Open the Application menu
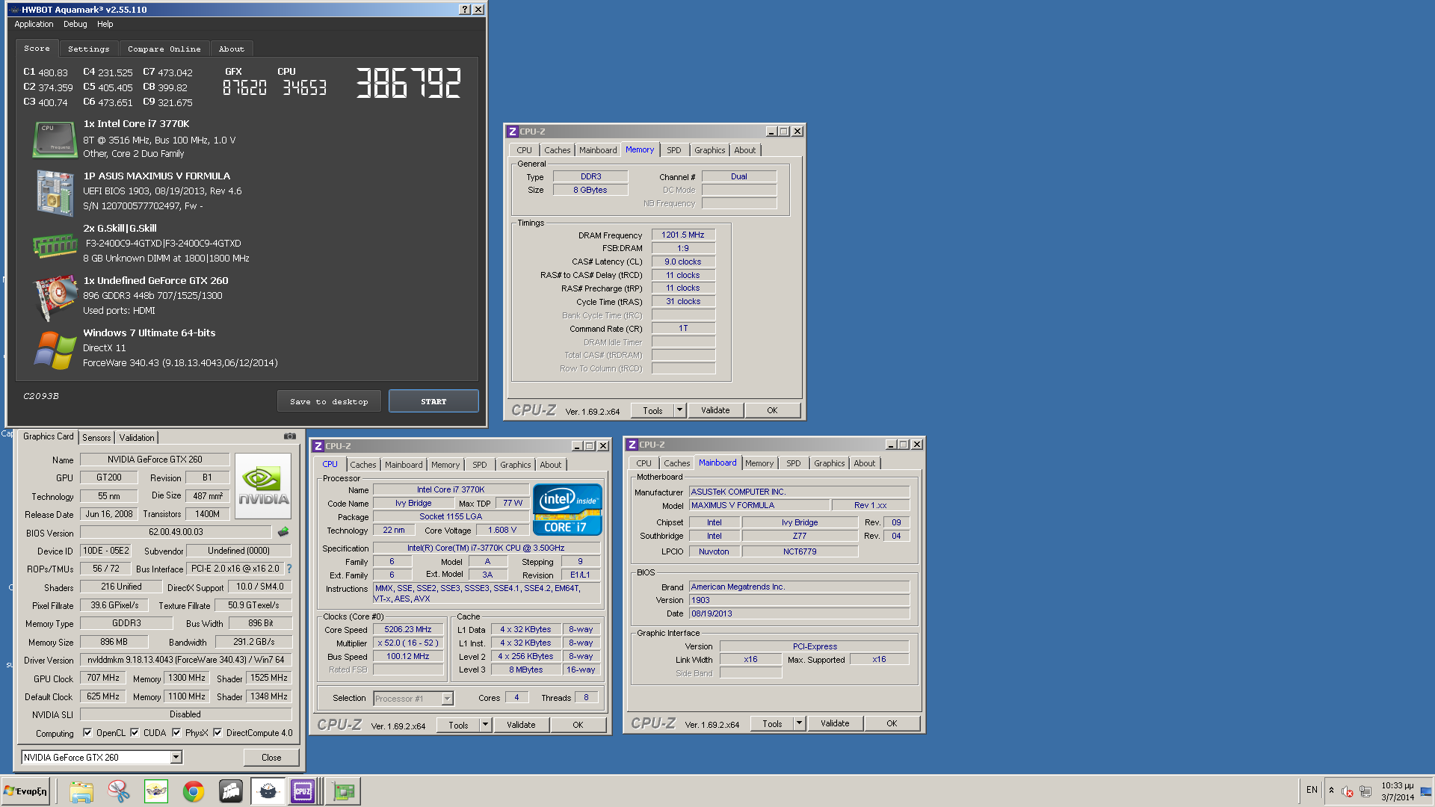This screenshot has height=807, width=1435. tap(34, 24)
